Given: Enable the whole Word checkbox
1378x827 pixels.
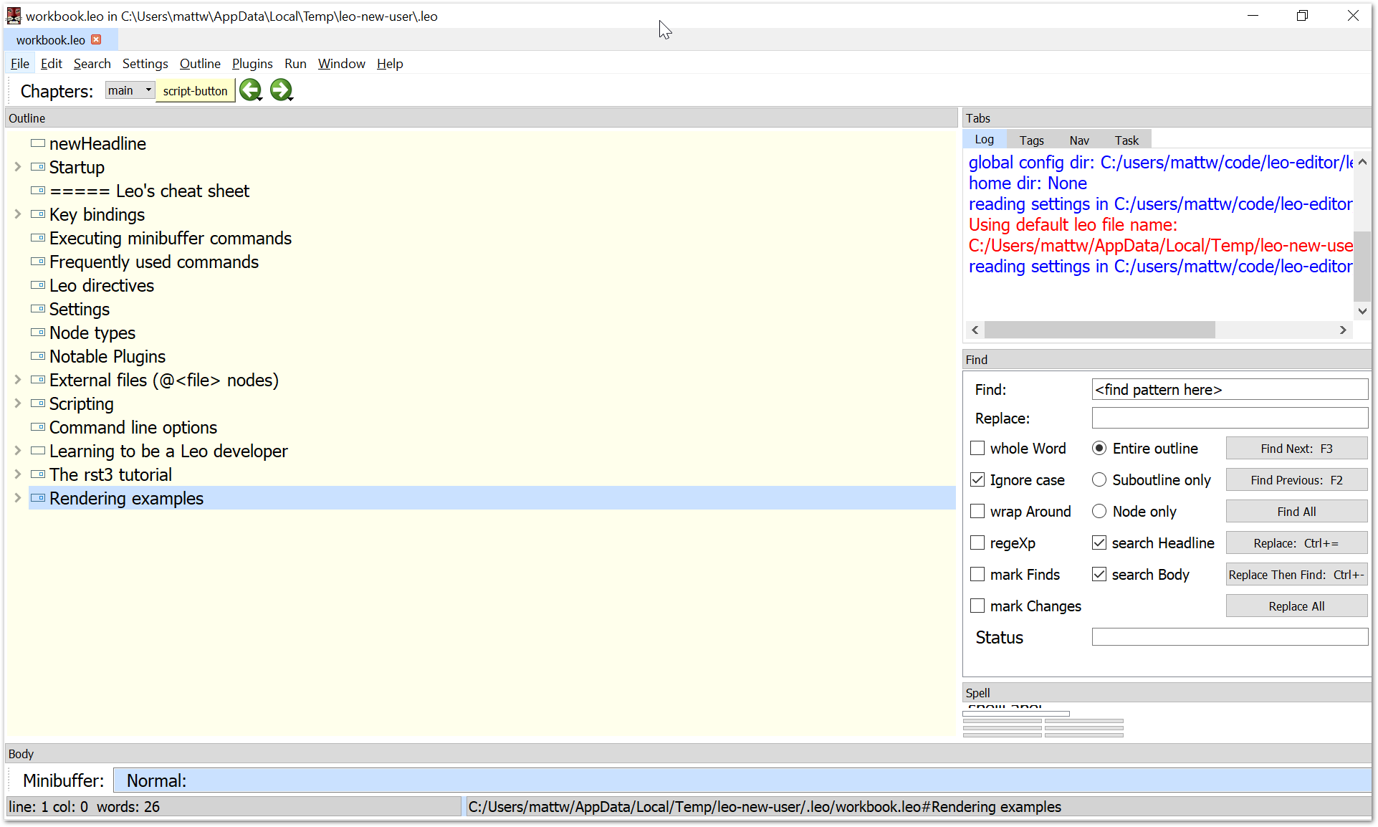Looking at the screenshot, I should pyautogui.click(x=977, y=448).
